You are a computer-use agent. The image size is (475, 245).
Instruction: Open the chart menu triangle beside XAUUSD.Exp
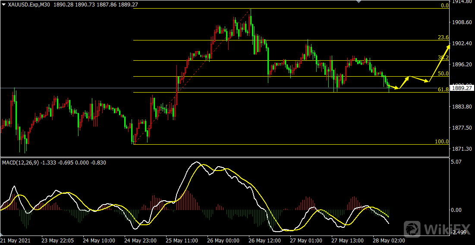click(3, 4)
